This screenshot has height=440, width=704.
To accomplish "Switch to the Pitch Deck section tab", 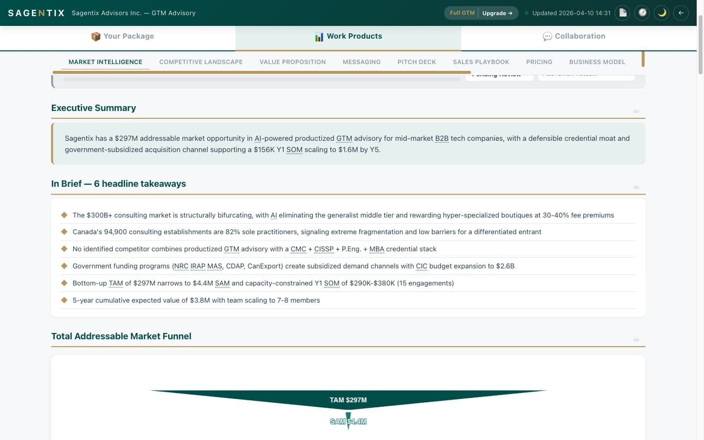I will (417, 62).
